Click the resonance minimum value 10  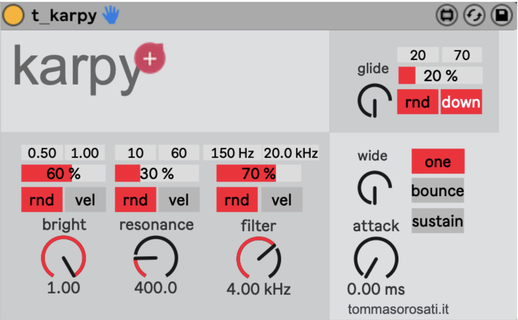135,153
